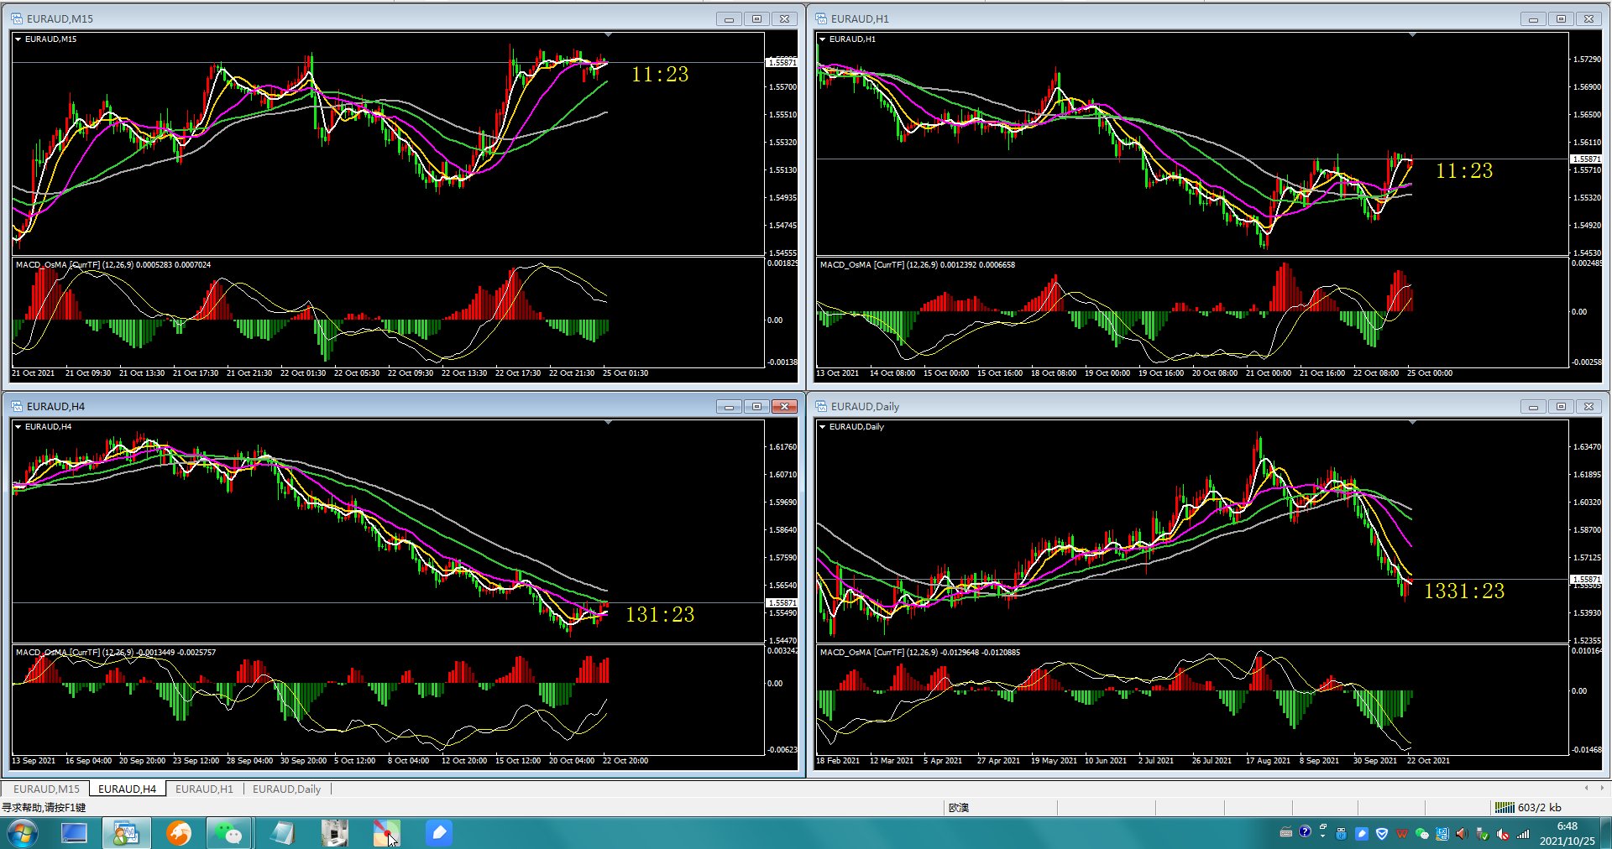
Task: Click the 欧澳 profile name in status bar
Action: (x=959, y=807)
